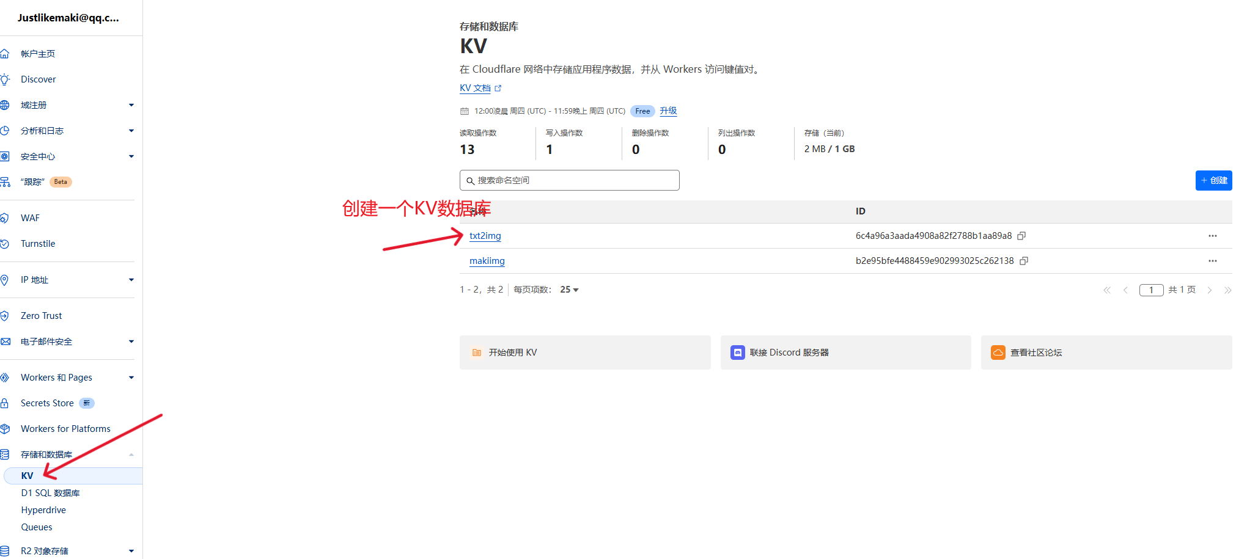Click the Workers 和 Pages icon
The height and width of the screenshot is (559, 1258).
(4, 378)
